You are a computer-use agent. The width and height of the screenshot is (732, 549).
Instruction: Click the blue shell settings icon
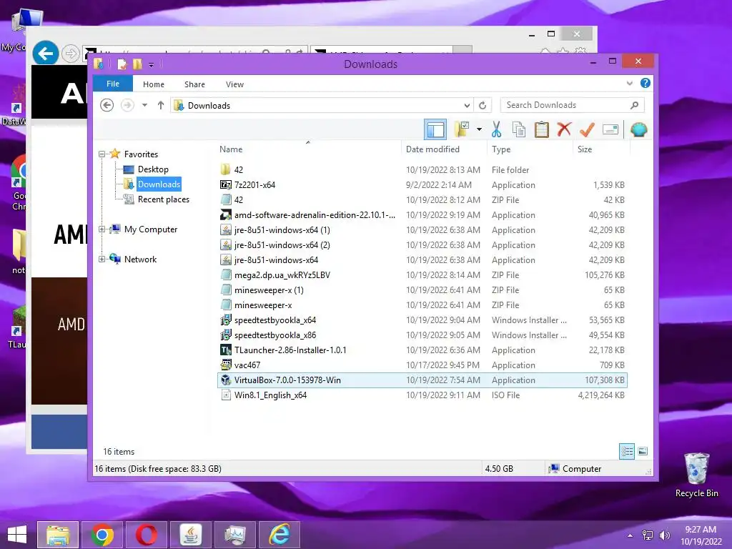(638, 129)
